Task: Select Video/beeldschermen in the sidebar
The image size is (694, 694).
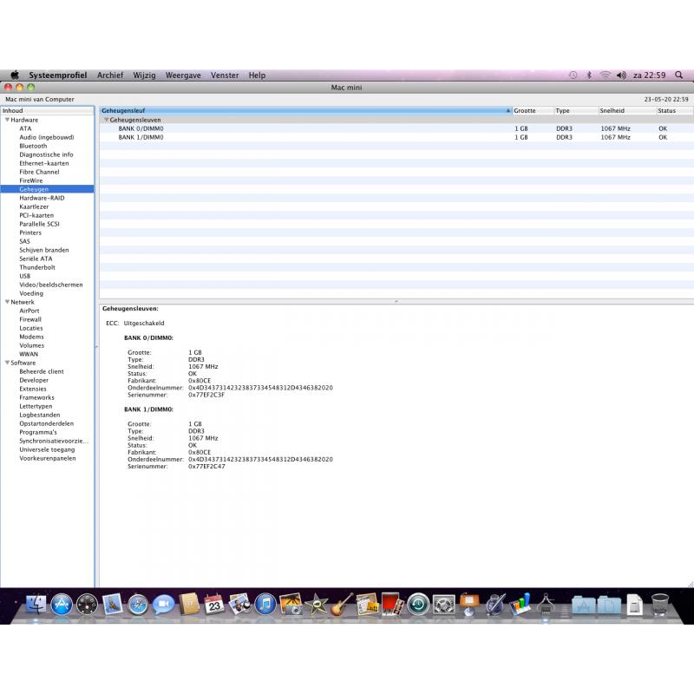Action: click(51, 285)
